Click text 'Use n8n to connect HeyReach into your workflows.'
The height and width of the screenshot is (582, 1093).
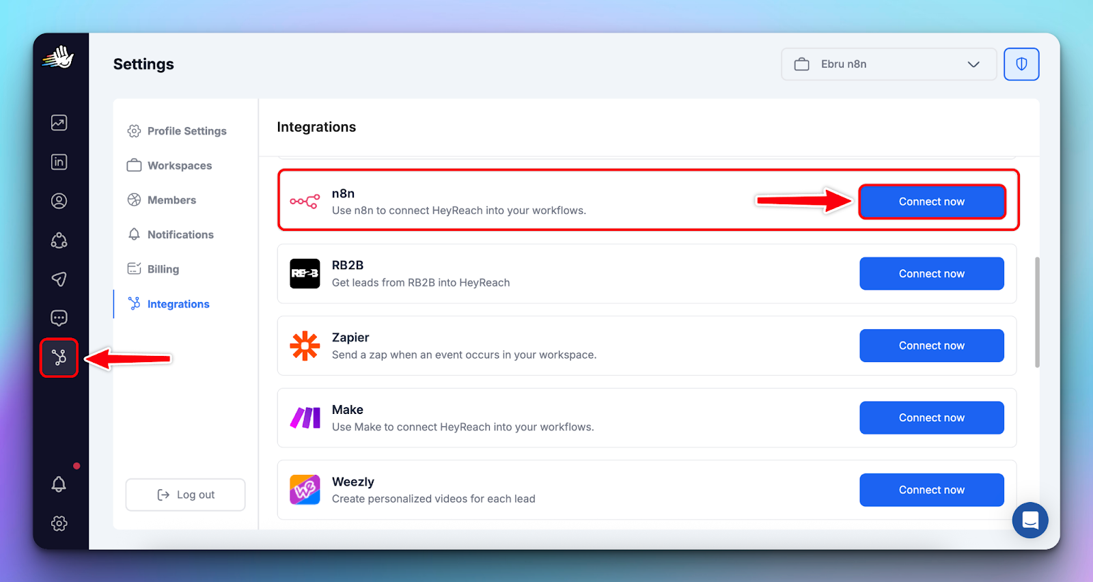pos(459,210)
